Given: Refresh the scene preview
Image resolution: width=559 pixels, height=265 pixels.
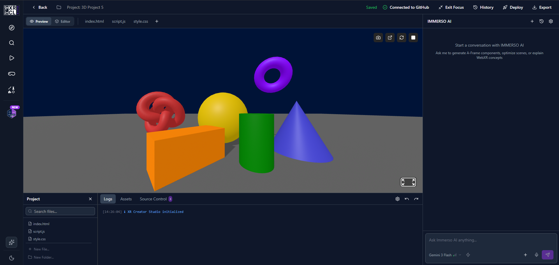Looking at the screenshot, I should tap(401, 38).
